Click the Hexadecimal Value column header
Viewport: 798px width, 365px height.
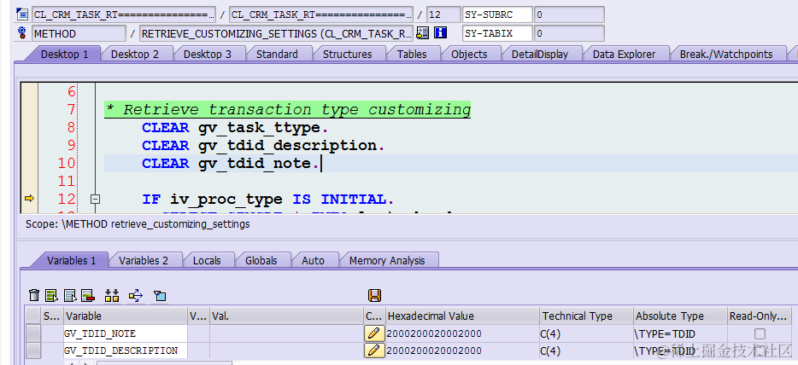pyautogui.click(x=462, y=316)
